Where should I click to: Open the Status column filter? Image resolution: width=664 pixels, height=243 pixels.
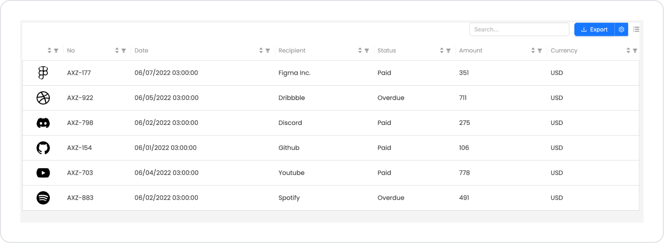click(x=448, y=51)
